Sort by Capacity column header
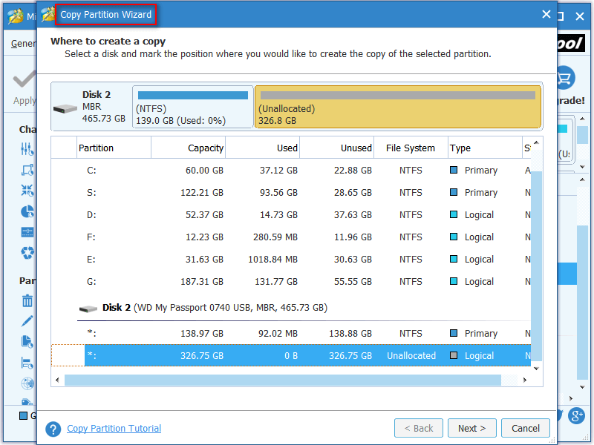Viewport: 594px width, 445px height. (188, 148)
